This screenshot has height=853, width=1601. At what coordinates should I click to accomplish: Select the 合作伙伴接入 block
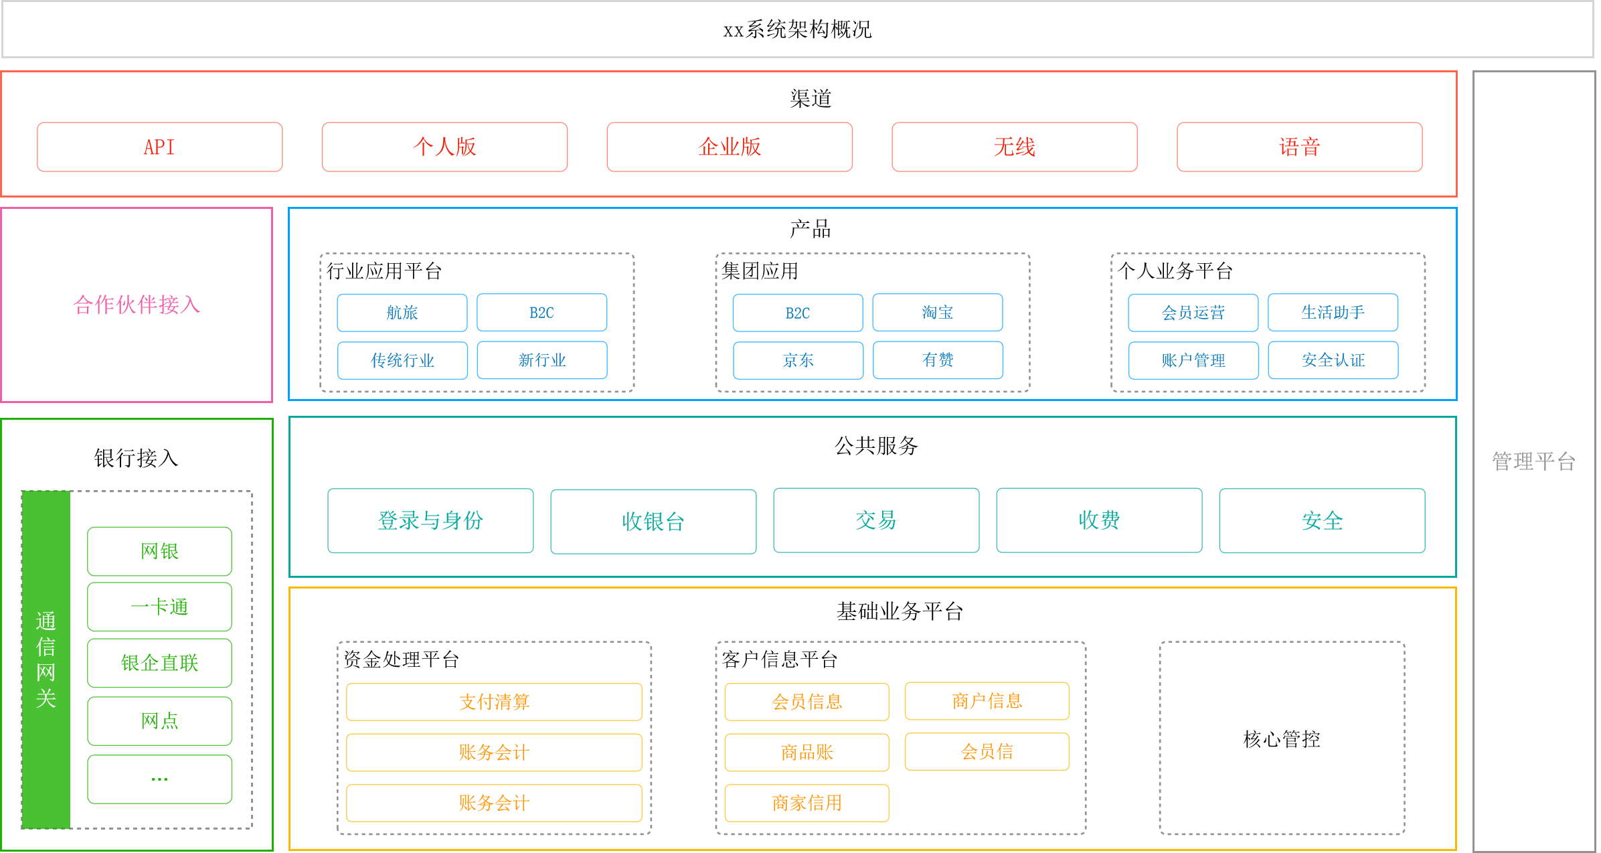[137, 305]
